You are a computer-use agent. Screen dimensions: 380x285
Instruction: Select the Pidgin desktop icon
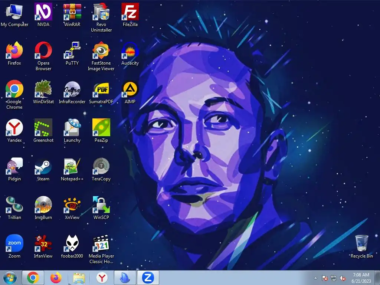coord(14,166)
